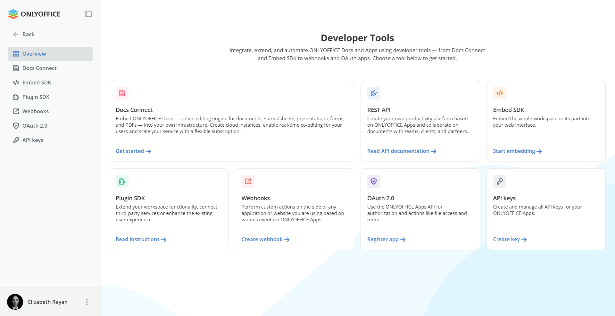Click the ONLYOFFICE logo
This screenshot has height=316, width=615.
click(x=34, y=14)
